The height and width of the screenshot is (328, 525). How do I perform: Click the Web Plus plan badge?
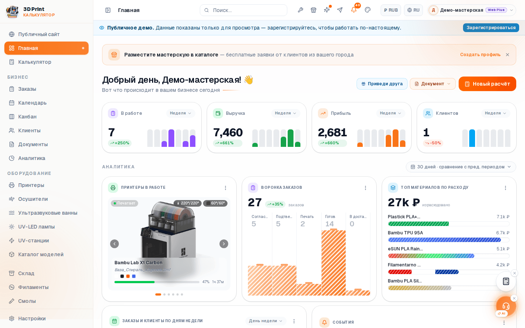[x=496, y=10]
